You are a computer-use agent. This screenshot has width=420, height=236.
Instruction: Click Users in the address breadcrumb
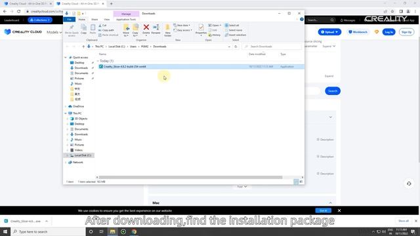click(x=133, y=47)
